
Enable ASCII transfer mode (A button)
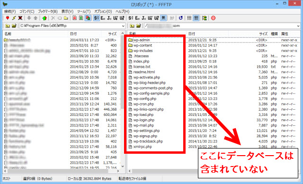[75, 18]
